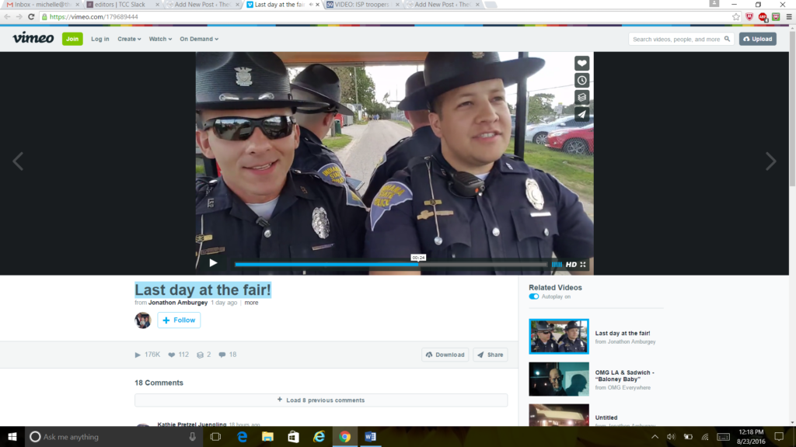Enter fullscreen mode in the video player
Screen dimensions: 796x447
tap(583, 265)
